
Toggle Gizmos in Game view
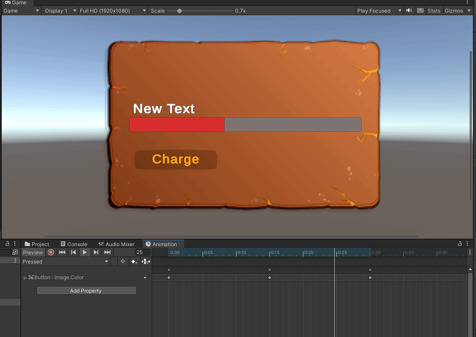[x=453, y=10]
